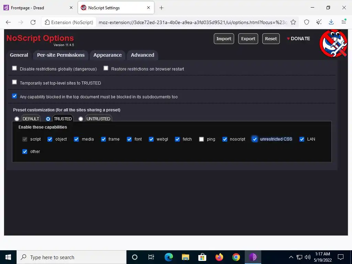
Task: Open volume control tray icon
Action: click(308, 257)
